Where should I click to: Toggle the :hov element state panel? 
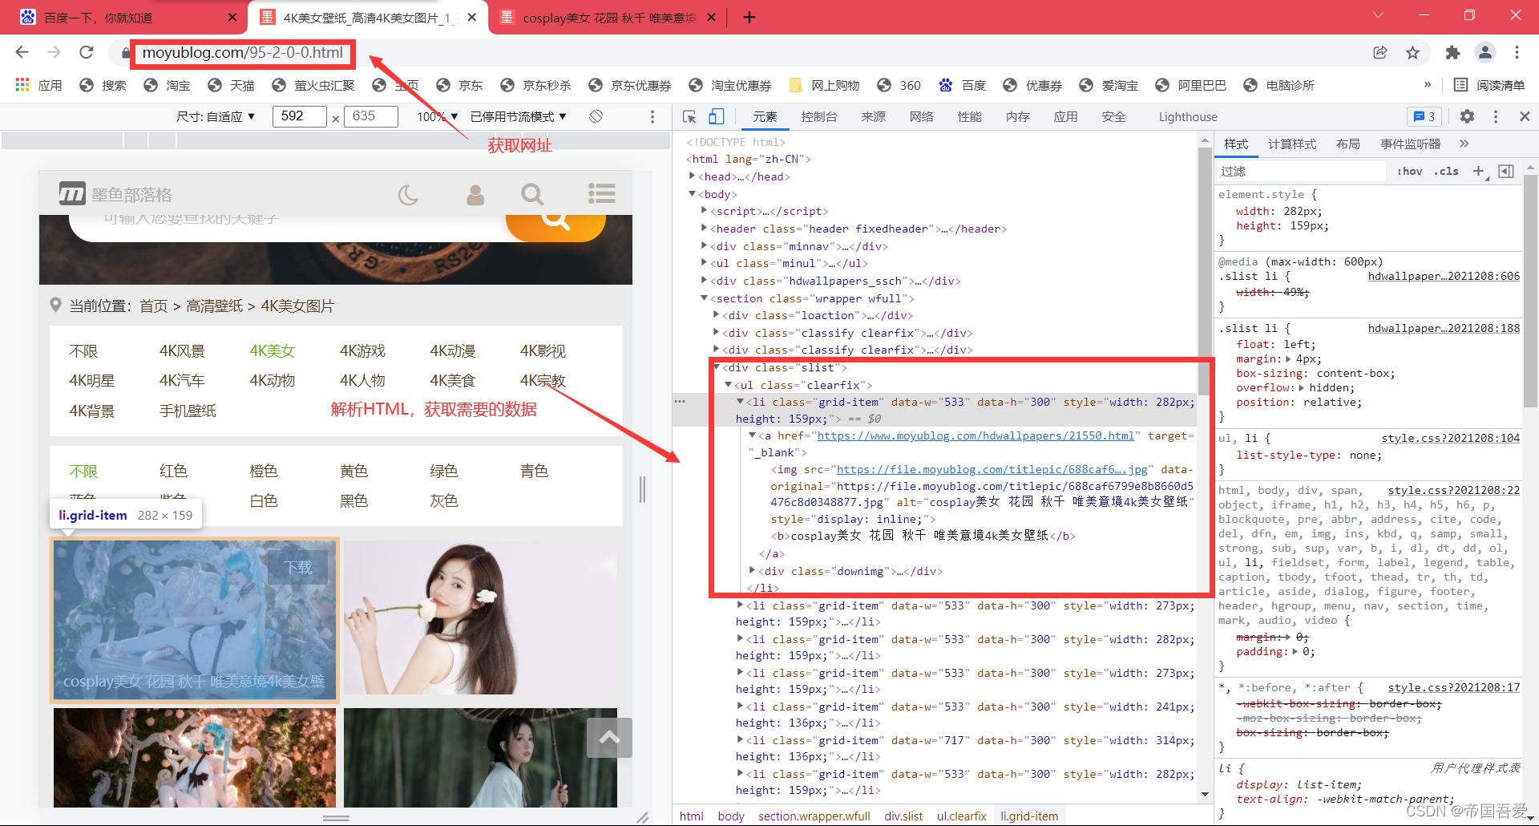1410,171
